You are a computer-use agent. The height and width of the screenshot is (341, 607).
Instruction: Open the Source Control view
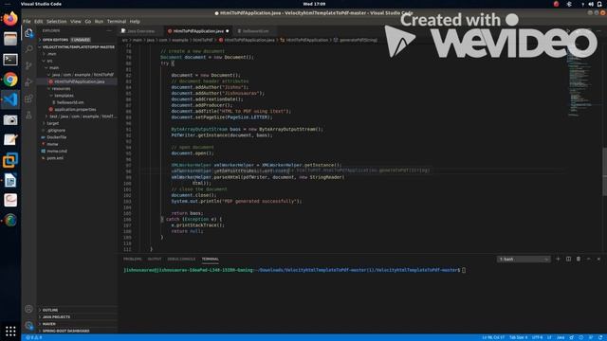[28, 65]
